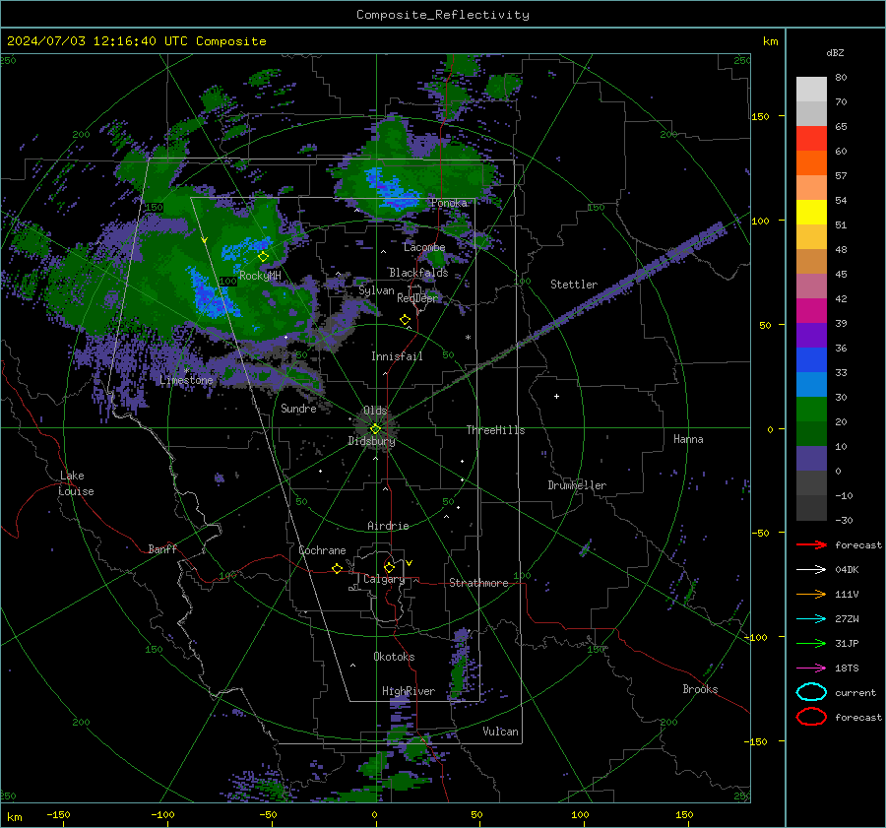
Task: Click the Sylvan label on the map
Action: [376, 290]
